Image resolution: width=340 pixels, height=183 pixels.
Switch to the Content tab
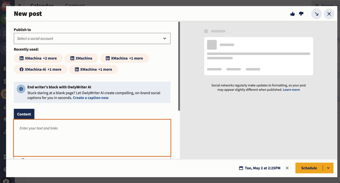[24, 114]
